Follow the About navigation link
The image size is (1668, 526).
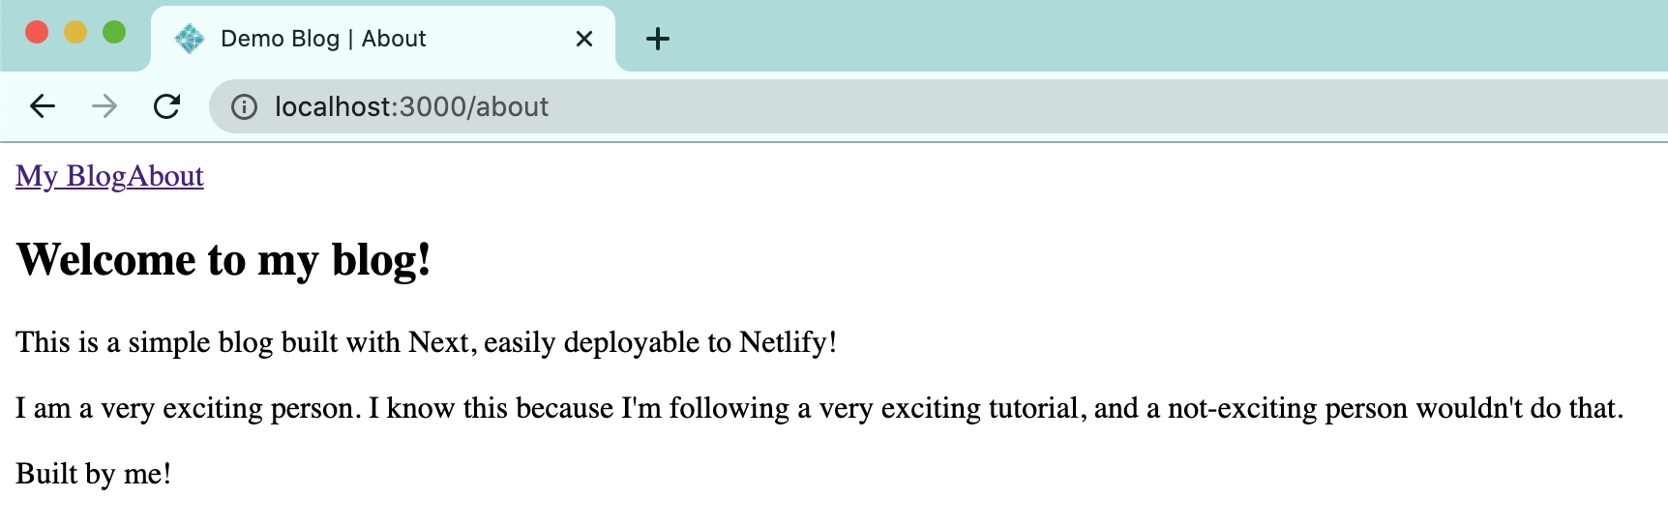(x=165, y=176)
